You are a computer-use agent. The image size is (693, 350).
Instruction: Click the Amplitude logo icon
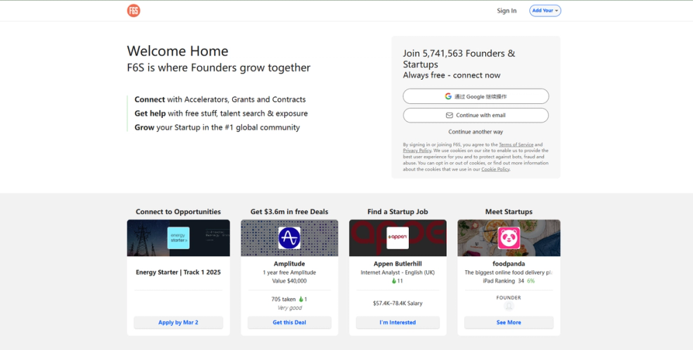[289, 238]
